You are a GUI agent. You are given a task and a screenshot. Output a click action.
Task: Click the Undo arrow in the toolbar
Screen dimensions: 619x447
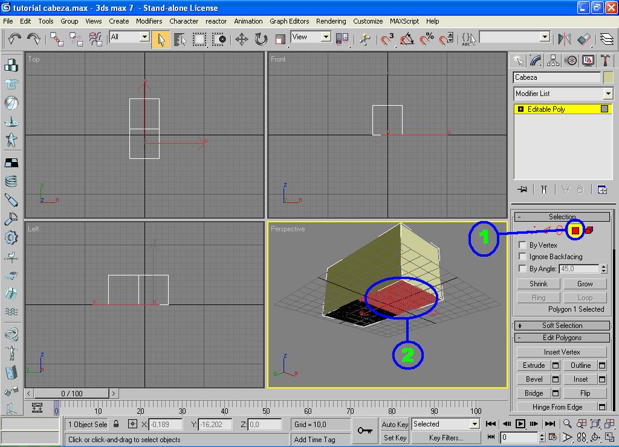[15, 39]
